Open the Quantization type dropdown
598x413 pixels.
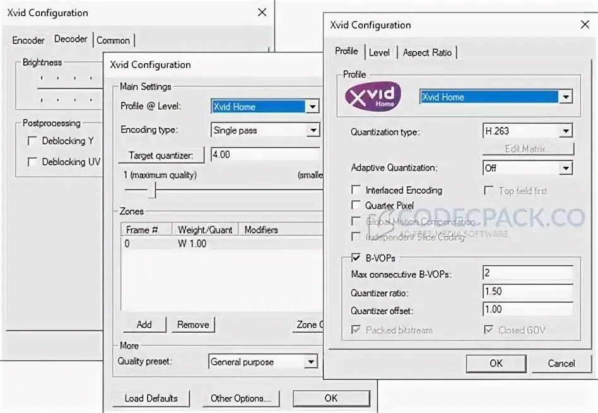(566, 131)
